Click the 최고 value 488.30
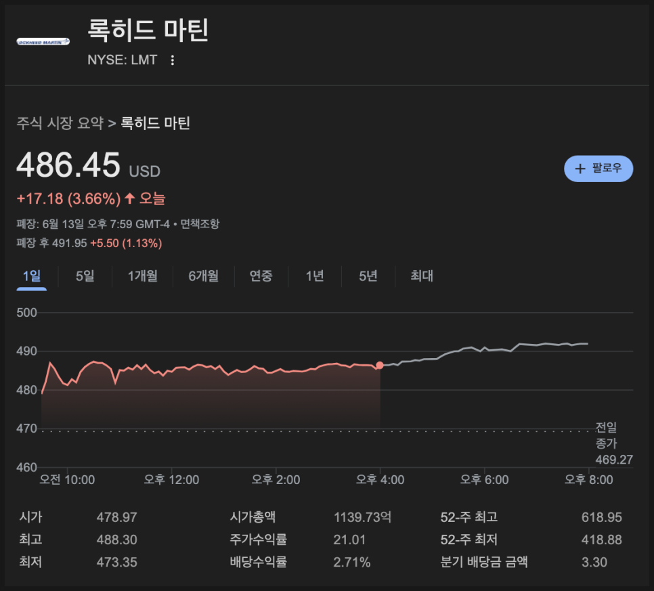654x591 pixels. click(116, 540)
